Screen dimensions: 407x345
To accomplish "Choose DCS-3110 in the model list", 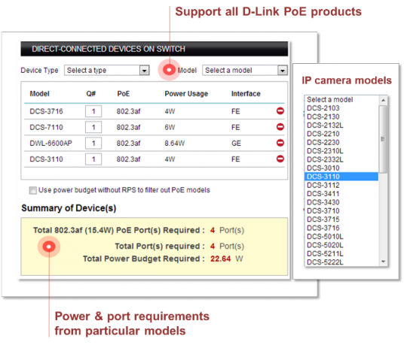I will coord(341,177).
